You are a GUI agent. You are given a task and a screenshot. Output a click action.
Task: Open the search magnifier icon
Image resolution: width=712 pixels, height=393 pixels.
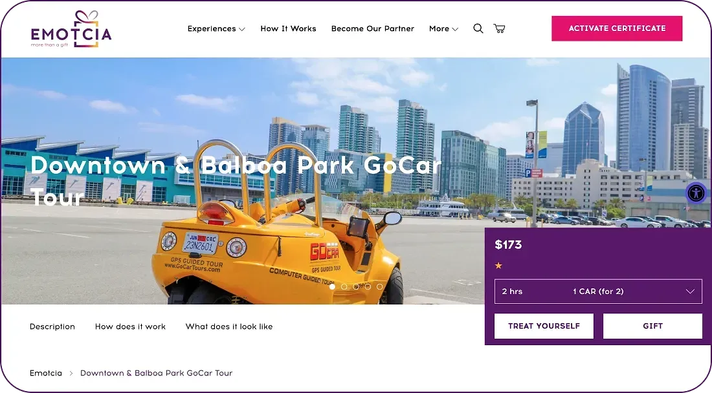pyautogui.click(x=478, y=28)
